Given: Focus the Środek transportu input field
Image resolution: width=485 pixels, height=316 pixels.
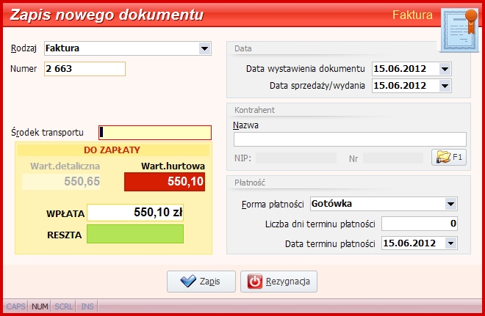Looking at the screenshot, I should [x=155, y=133].
